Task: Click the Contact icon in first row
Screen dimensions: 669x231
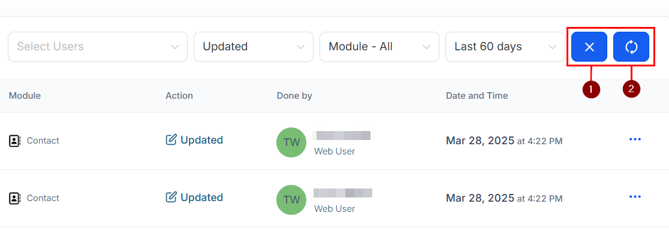Action: pos(15,141)
